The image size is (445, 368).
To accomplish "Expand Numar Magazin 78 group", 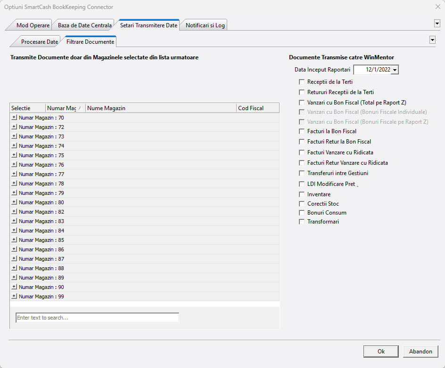I will click(x=14, y=183).
